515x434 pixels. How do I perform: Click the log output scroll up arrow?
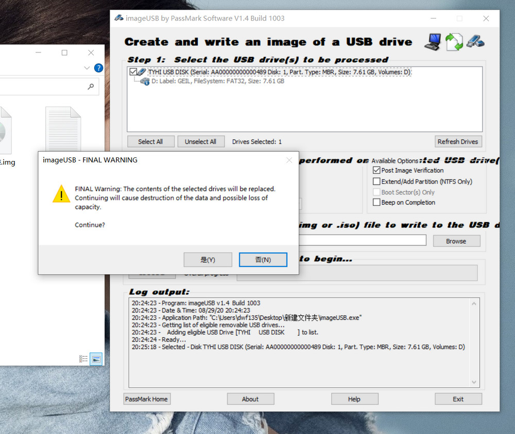click(474, 304)
